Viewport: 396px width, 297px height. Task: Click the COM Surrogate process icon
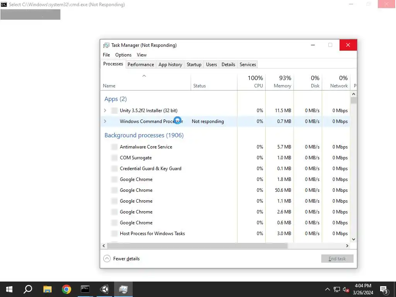coord(114,158)
